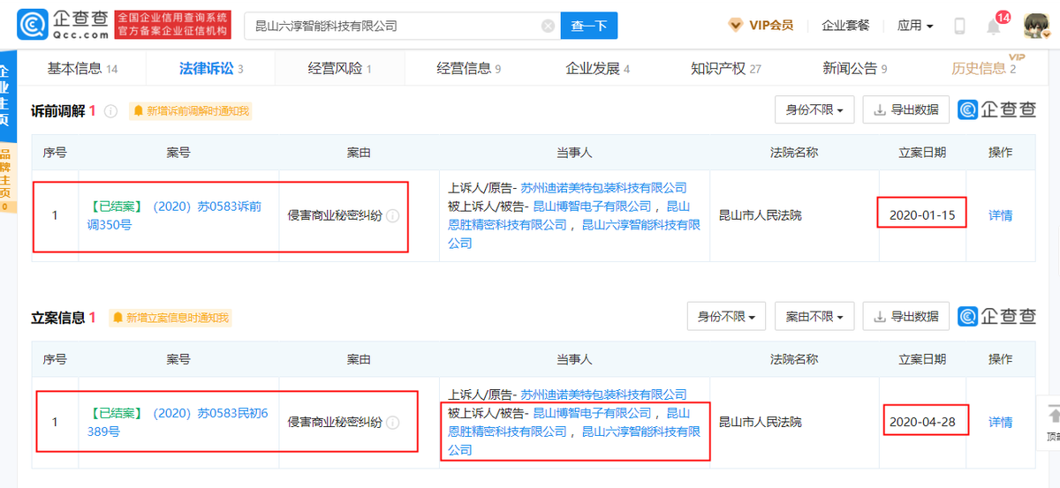Open the 案由不限 dropdown
Viewport: 1060px width, 488px height.
click(x=814, y=316)
